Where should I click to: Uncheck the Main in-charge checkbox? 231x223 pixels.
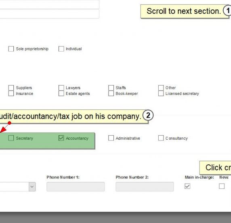tap(187, 186)
